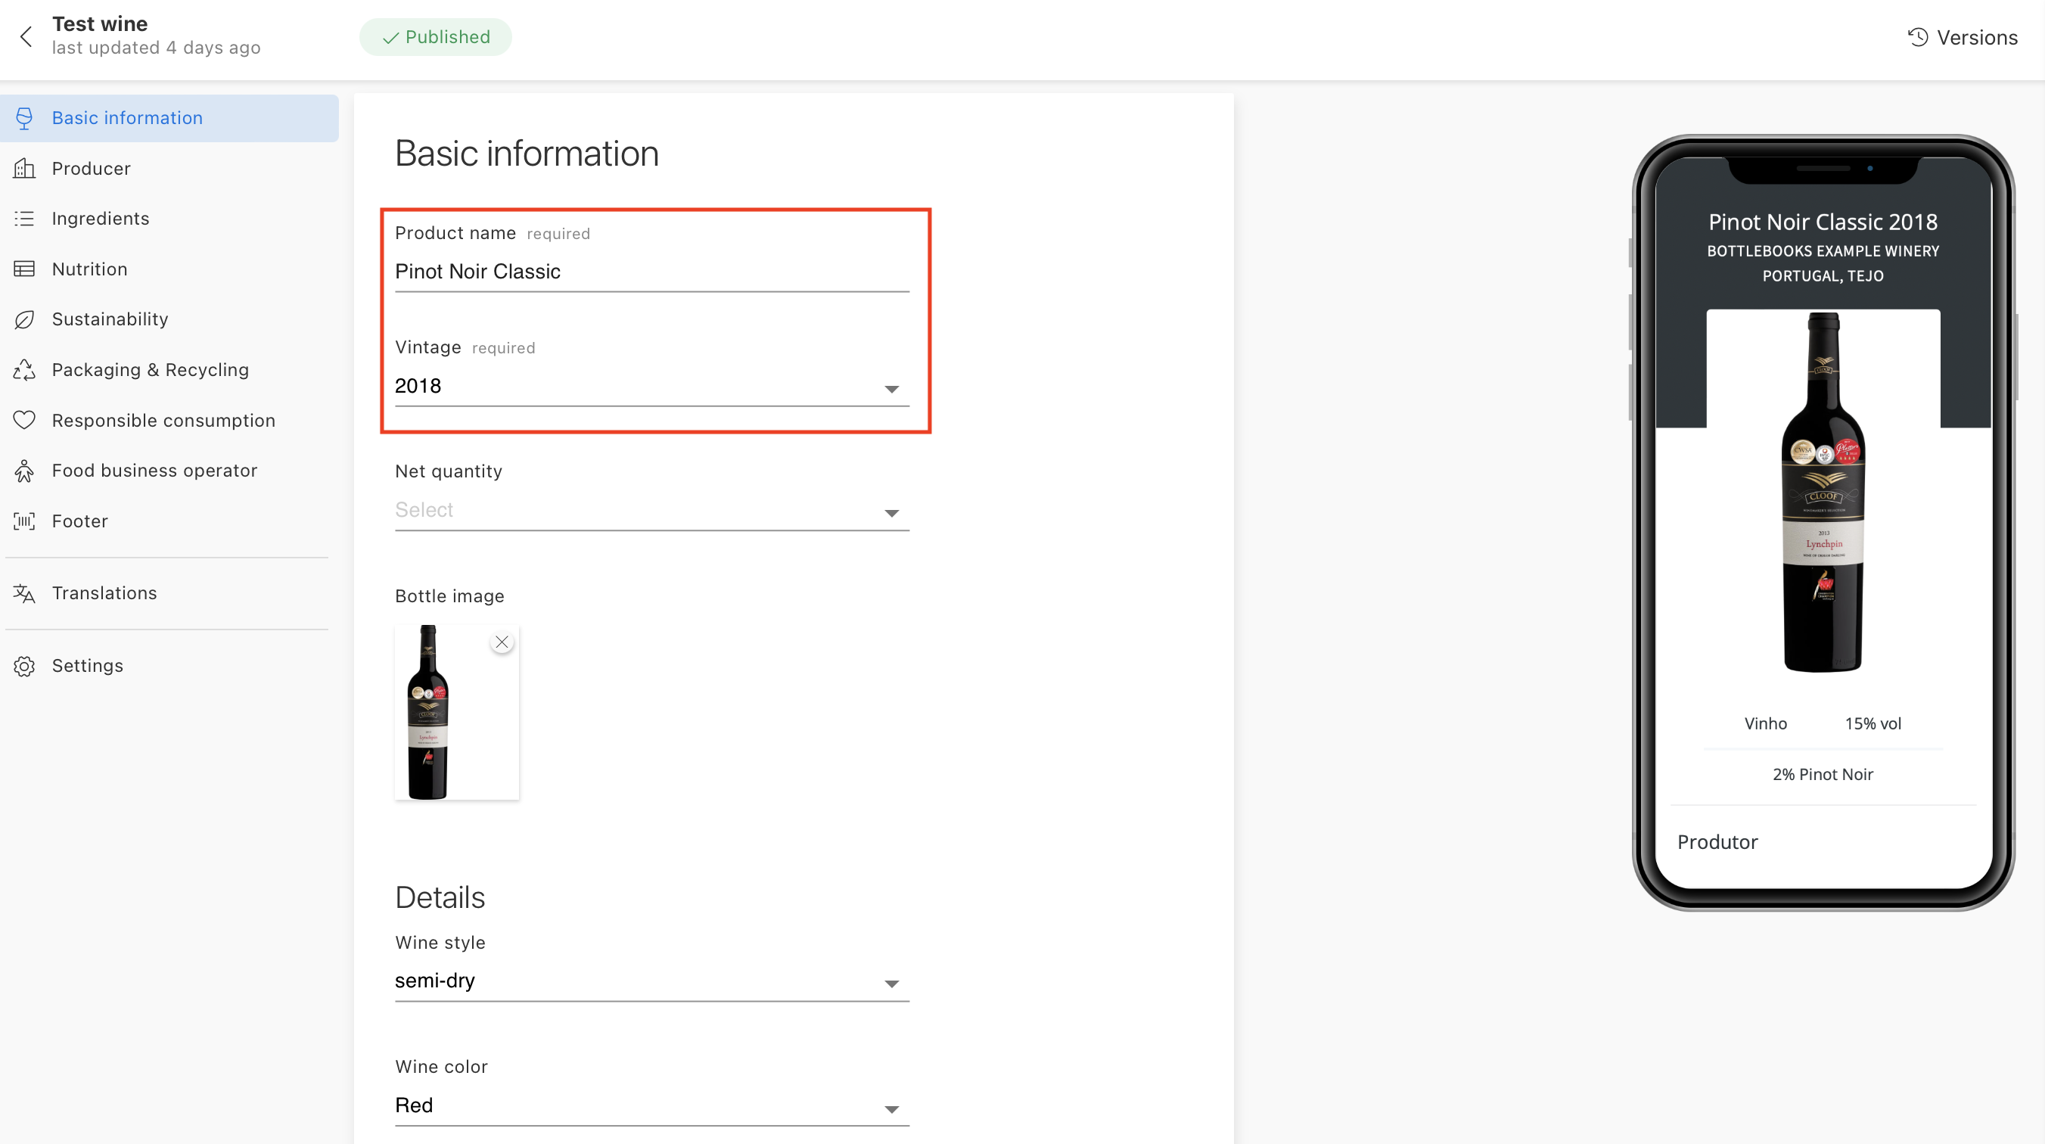
Task: Expand the Wine style dropdown
Action: click(x=890, y=984)
